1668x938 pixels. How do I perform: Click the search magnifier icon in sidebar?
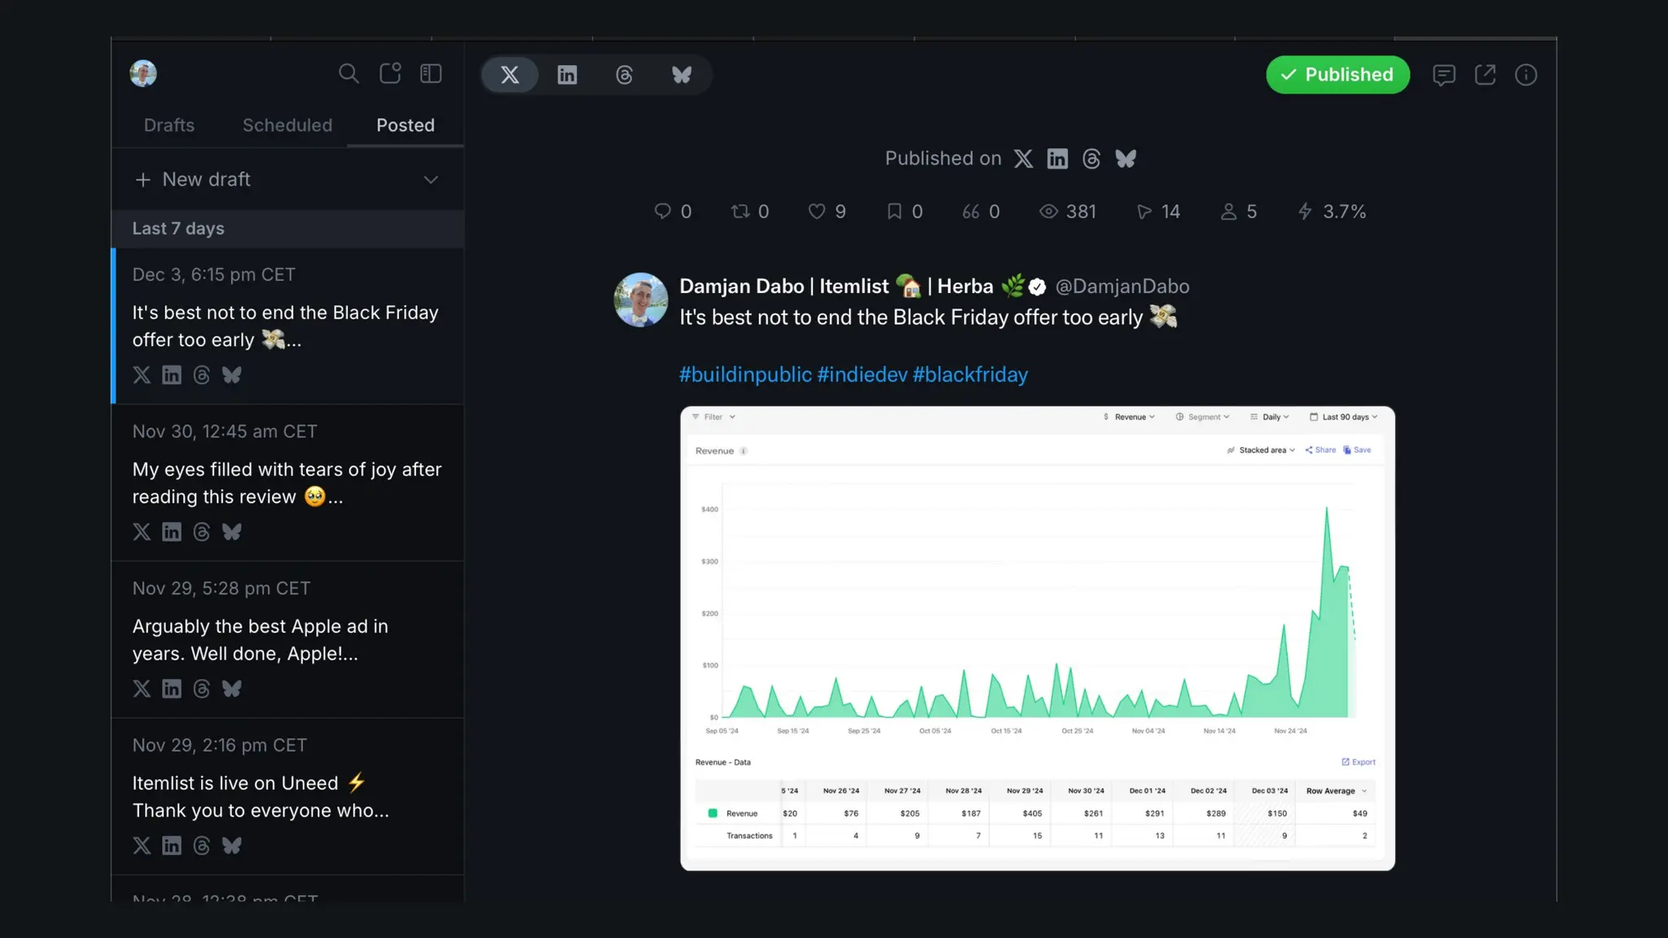[349, 74]
